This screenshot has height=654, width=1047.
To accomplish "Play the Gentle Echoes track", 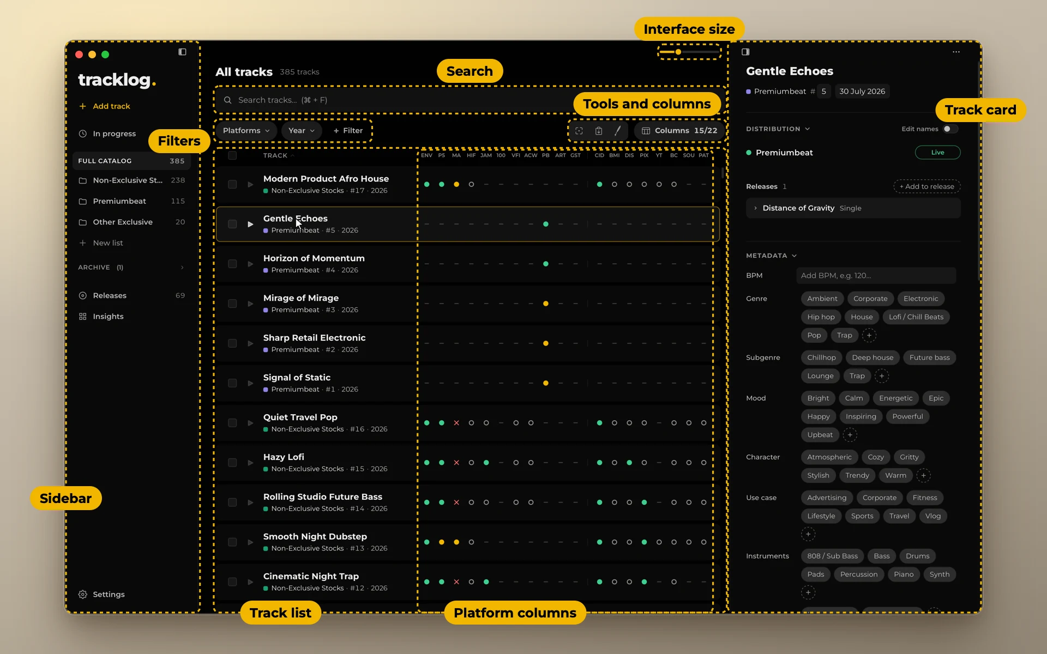I will click(250, 224).
